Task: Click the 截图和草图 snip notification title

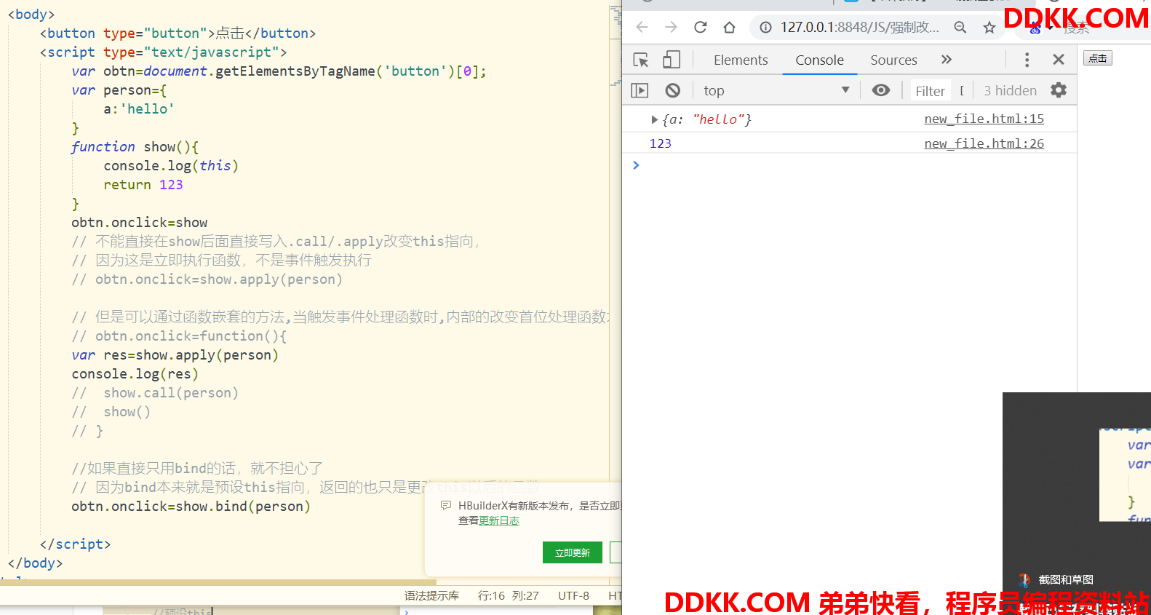Action: [1066, 579]
